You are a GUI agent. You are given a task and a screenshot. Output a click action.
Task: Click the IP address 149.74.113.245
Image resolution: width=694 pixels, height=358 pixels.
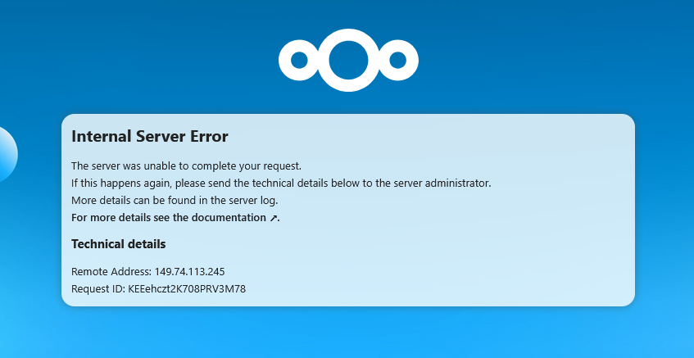click(189, 271)
